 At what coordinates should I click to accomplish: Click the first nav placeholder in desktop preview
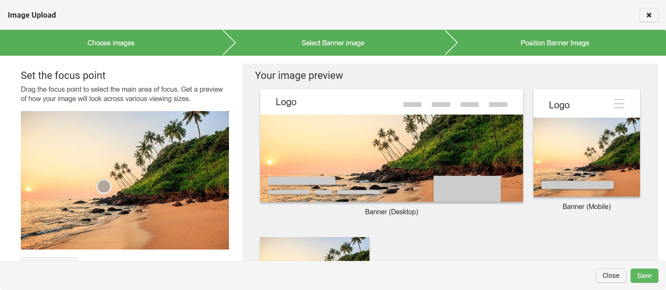[x=412, y=105]
